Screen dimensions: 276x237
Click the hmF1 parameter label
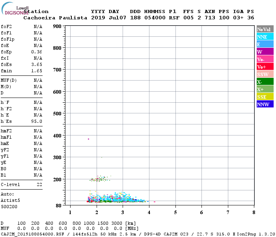pos(6,137)
